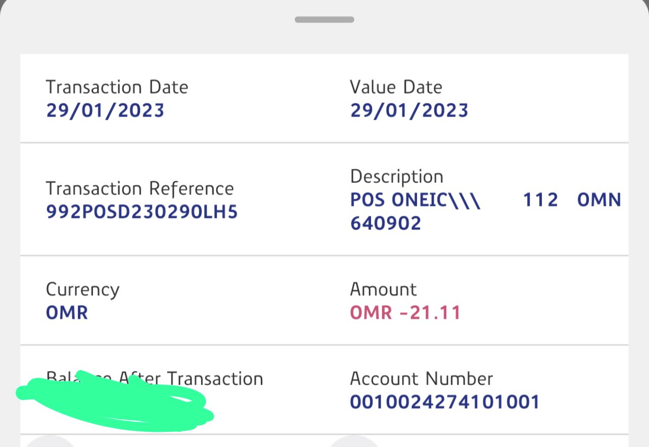The height and width of the screenshot is (447, 649).
Task: Tap the left circular button at bottom
Action: pos(50,442)
